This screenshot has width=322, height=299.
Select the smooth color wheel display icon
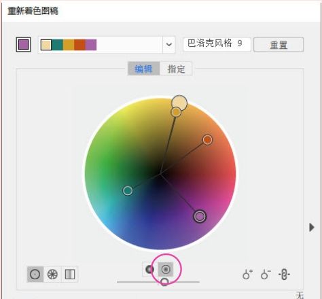coord(35,275)
